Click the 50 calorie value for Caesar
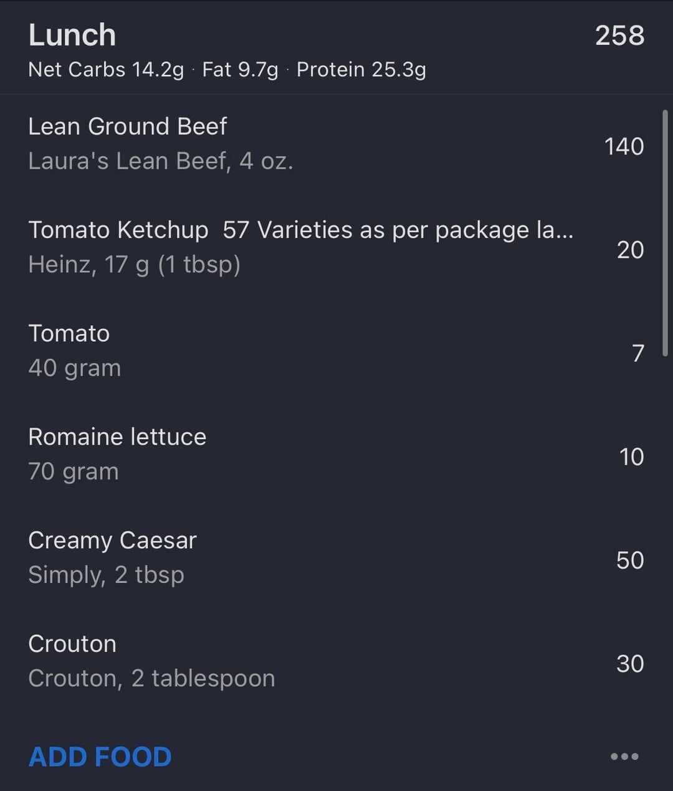This screenshot has width=673, height=791. (630, 560)
